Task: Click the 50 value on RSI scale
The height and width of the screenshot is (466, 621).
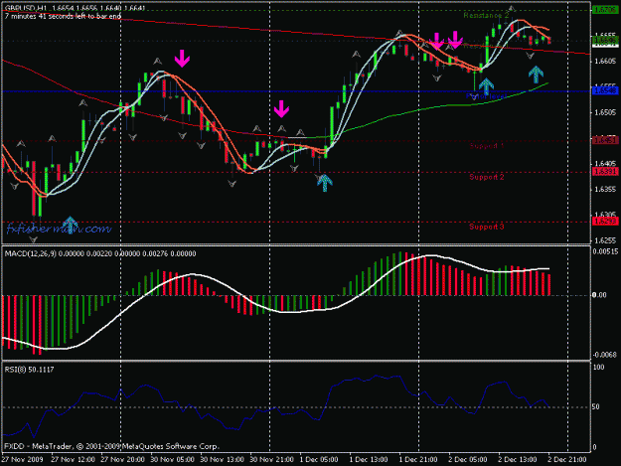Action: tap(597, 407)
